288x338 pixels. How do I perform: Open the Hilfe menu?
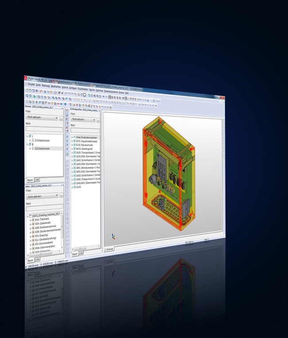pyautogui.click(x=127, y=93)
